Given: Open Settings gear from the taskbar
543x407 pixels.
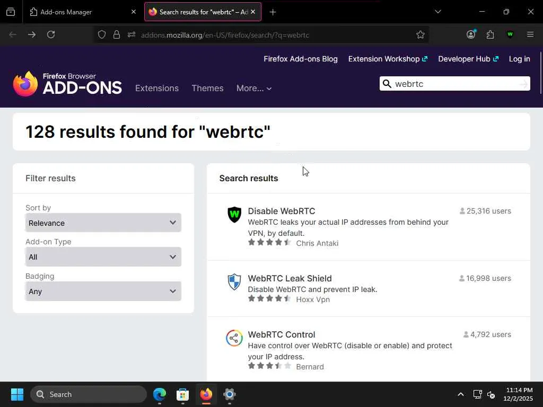Looking at the screenshot, I should click(229, 394).
